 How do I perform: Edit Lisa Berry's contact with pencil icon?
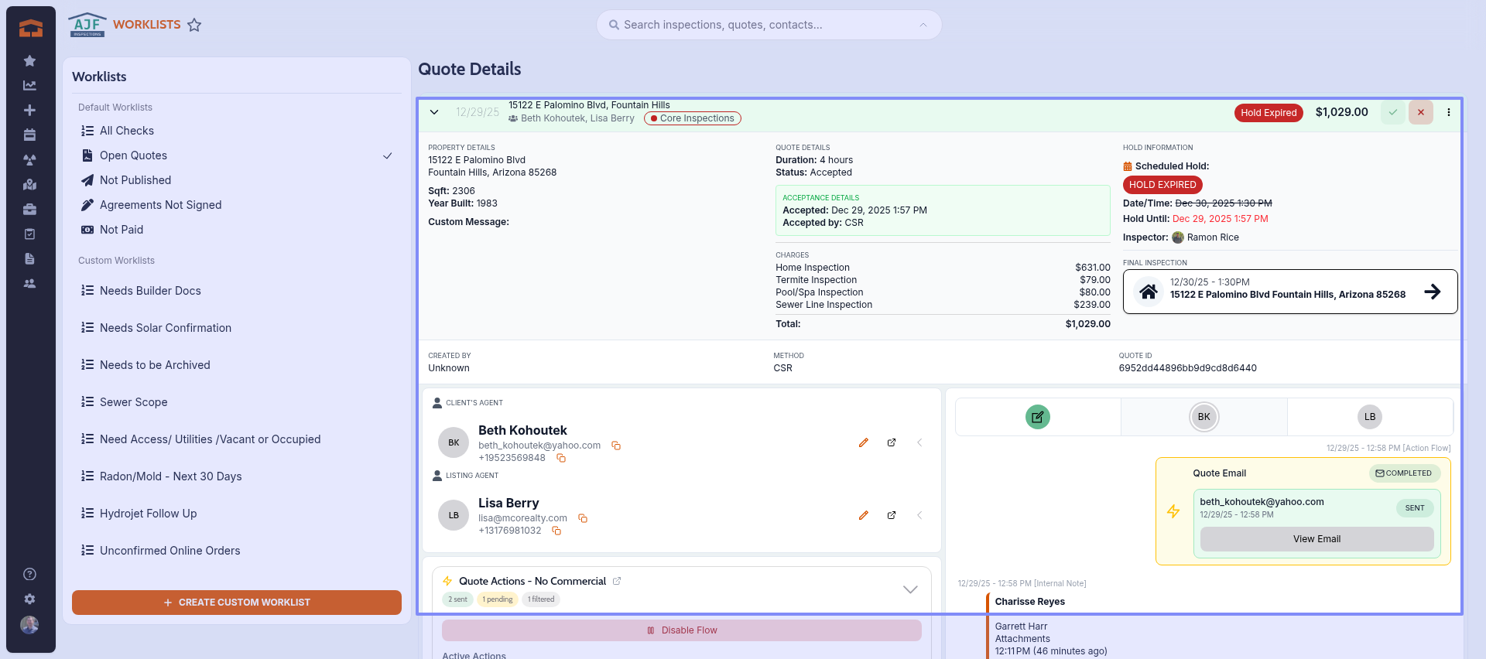tap(864, 515)
